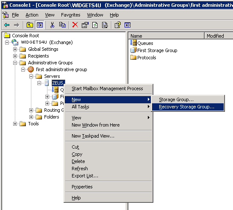Expand the Folders node
Viewport: 233px width, 210px height.
tap(31, 117)
